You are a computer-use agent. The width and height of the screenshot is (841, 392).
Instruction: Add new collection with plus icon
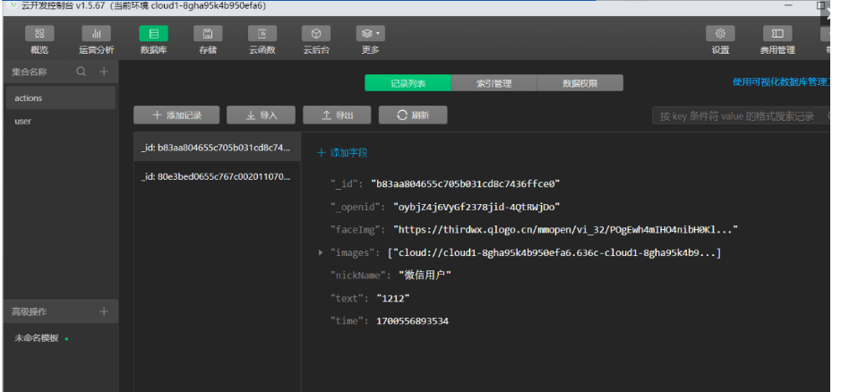[104, 72]
